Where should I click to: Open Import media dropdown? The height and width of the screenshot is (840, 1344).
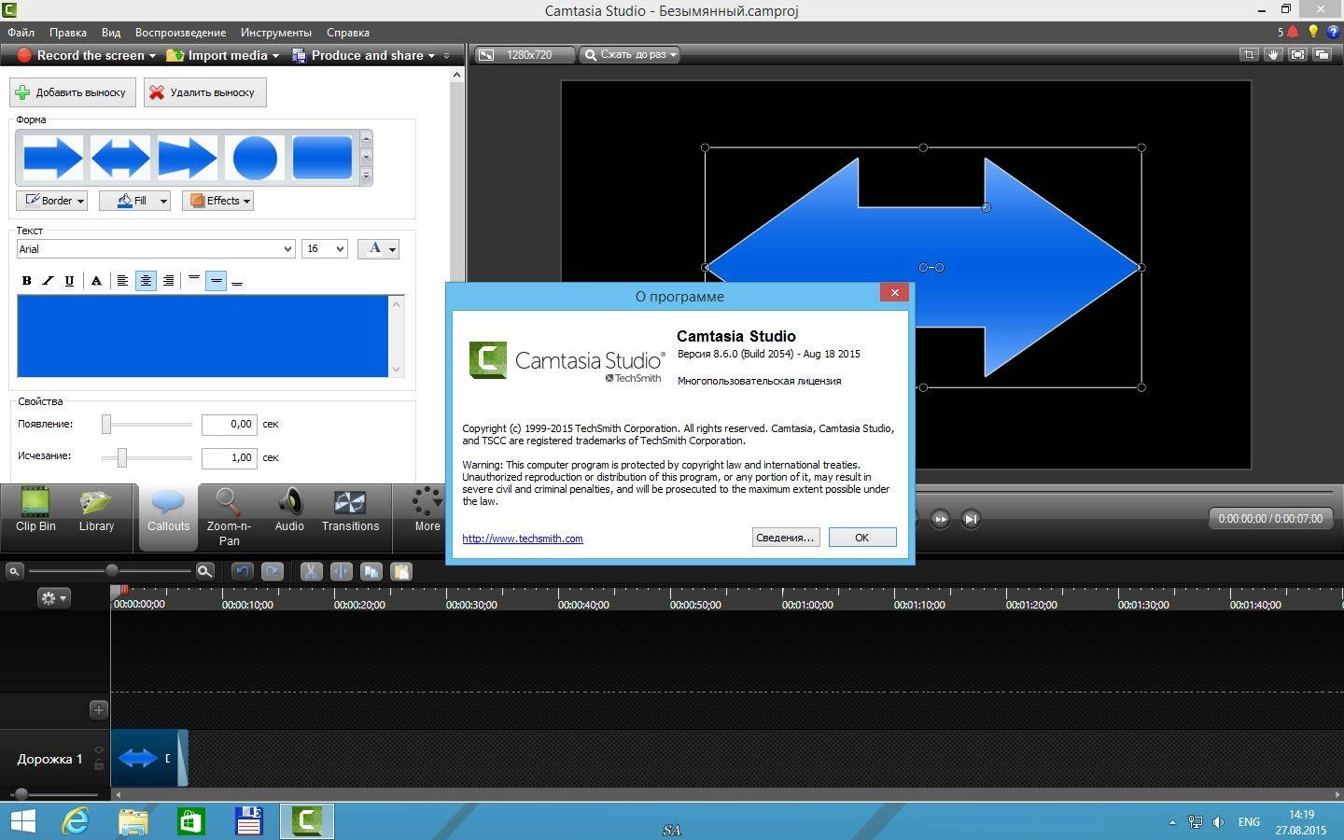pos(222,55)
